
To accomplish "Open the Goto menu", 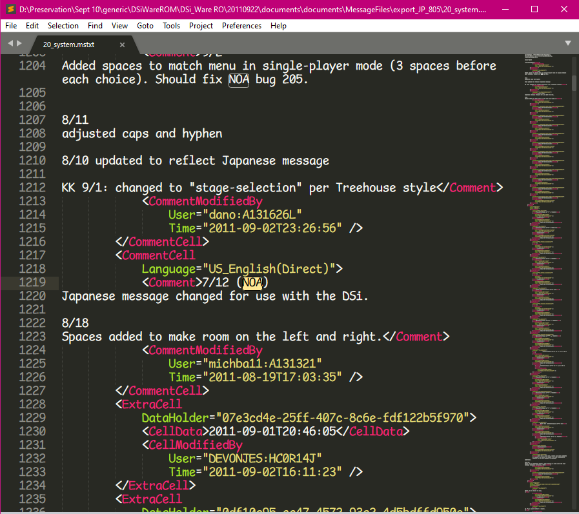I will 145,26.
